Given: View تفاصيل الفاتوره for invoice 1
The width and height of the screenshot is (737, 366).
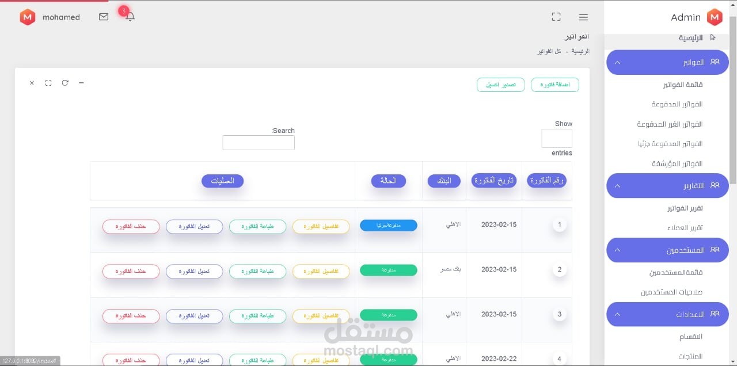Looking at the screenshot, I should point(321,226).
